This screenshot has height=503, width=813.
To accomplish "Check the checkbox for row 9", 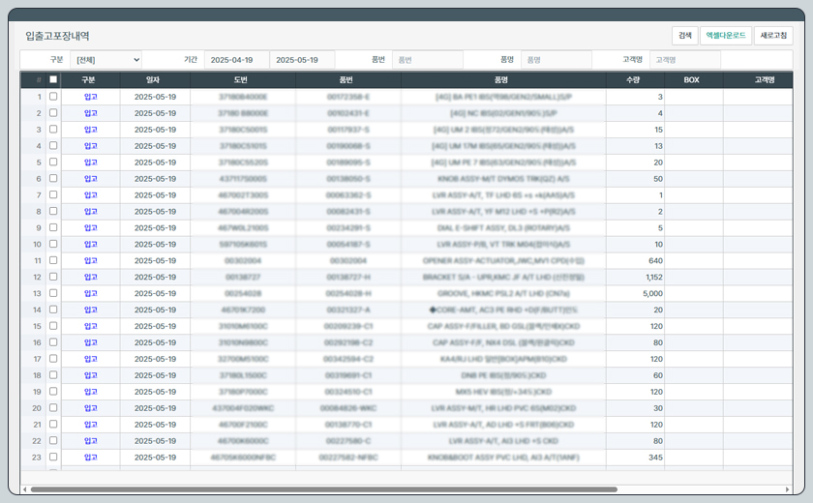I will coord(53,227).
